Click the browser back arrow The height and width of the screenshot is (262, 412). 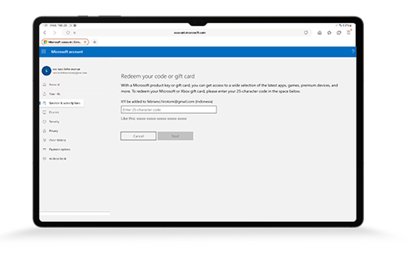(x=45, y=33)
